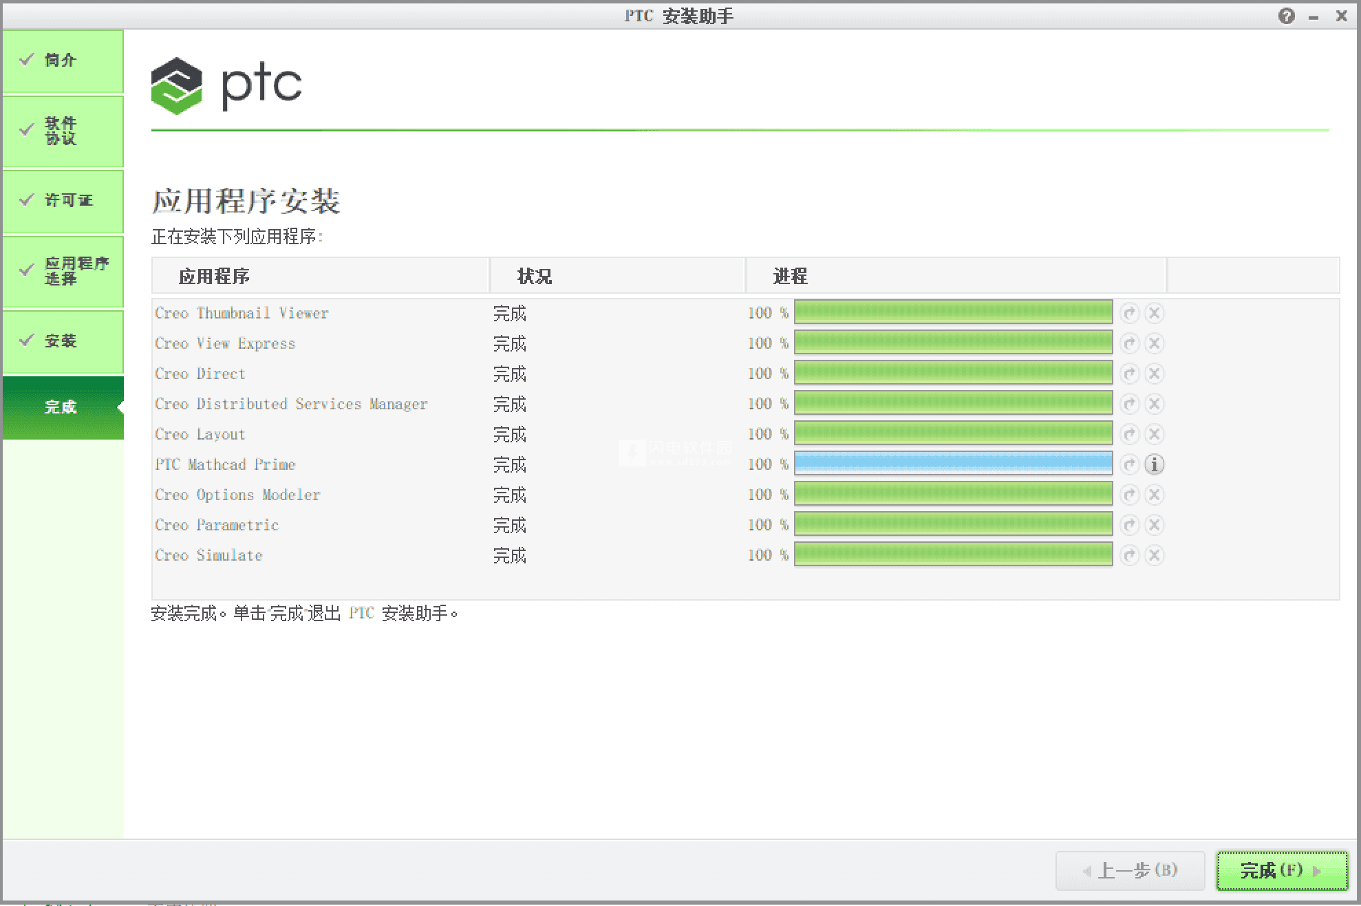Click the retry icon for PTC Mathcad Prime
This screenshot has height=906, width=1361.
click(1129, 464)
